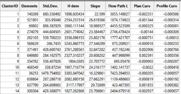Click the Std.Dev. column header

tap(50, 6)
